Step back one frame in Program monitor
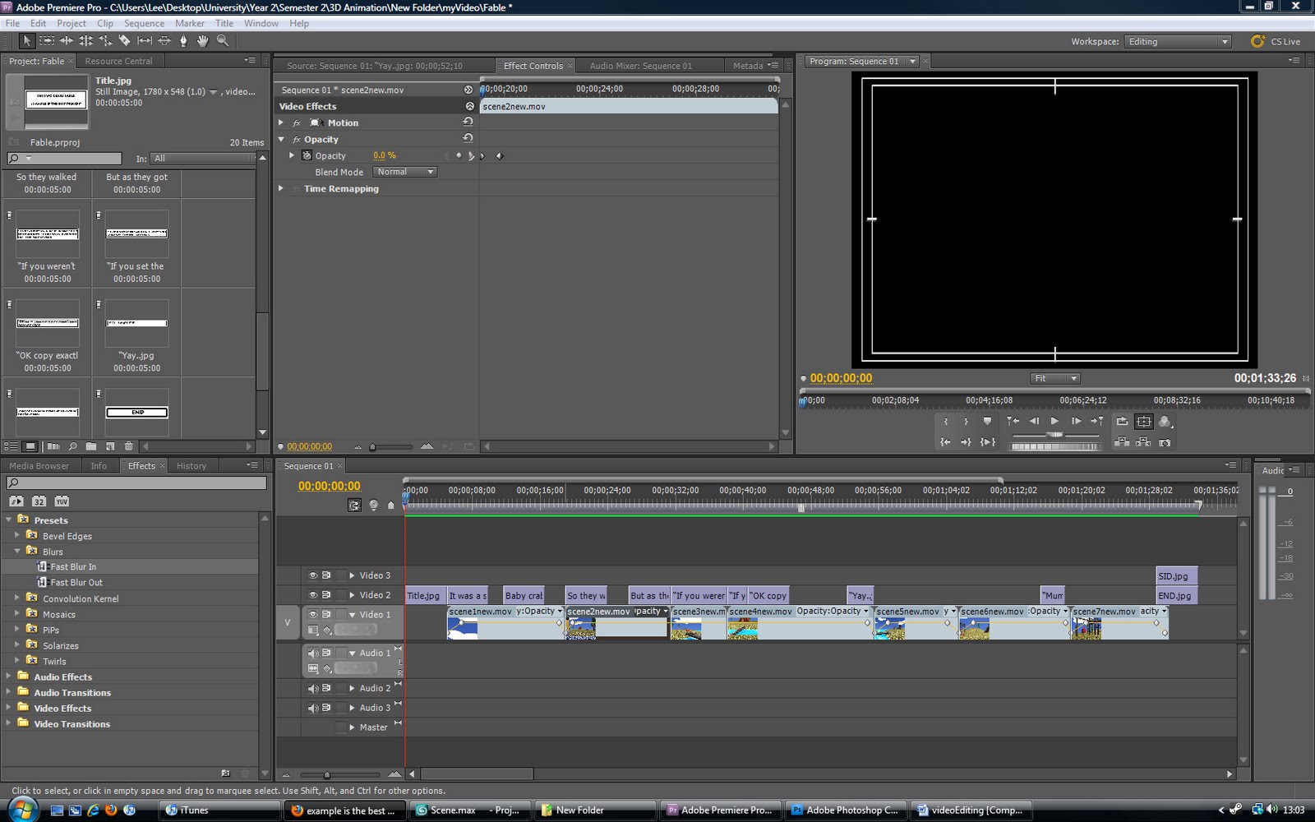Image resolution: width=1315 pixels, height=822 pixels. click(x=1034, y=422)
